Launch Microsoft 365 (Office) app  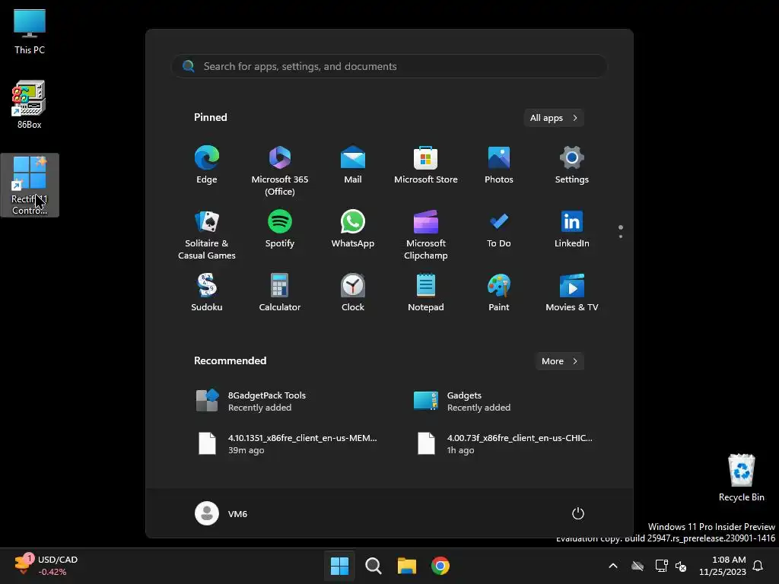280,170
